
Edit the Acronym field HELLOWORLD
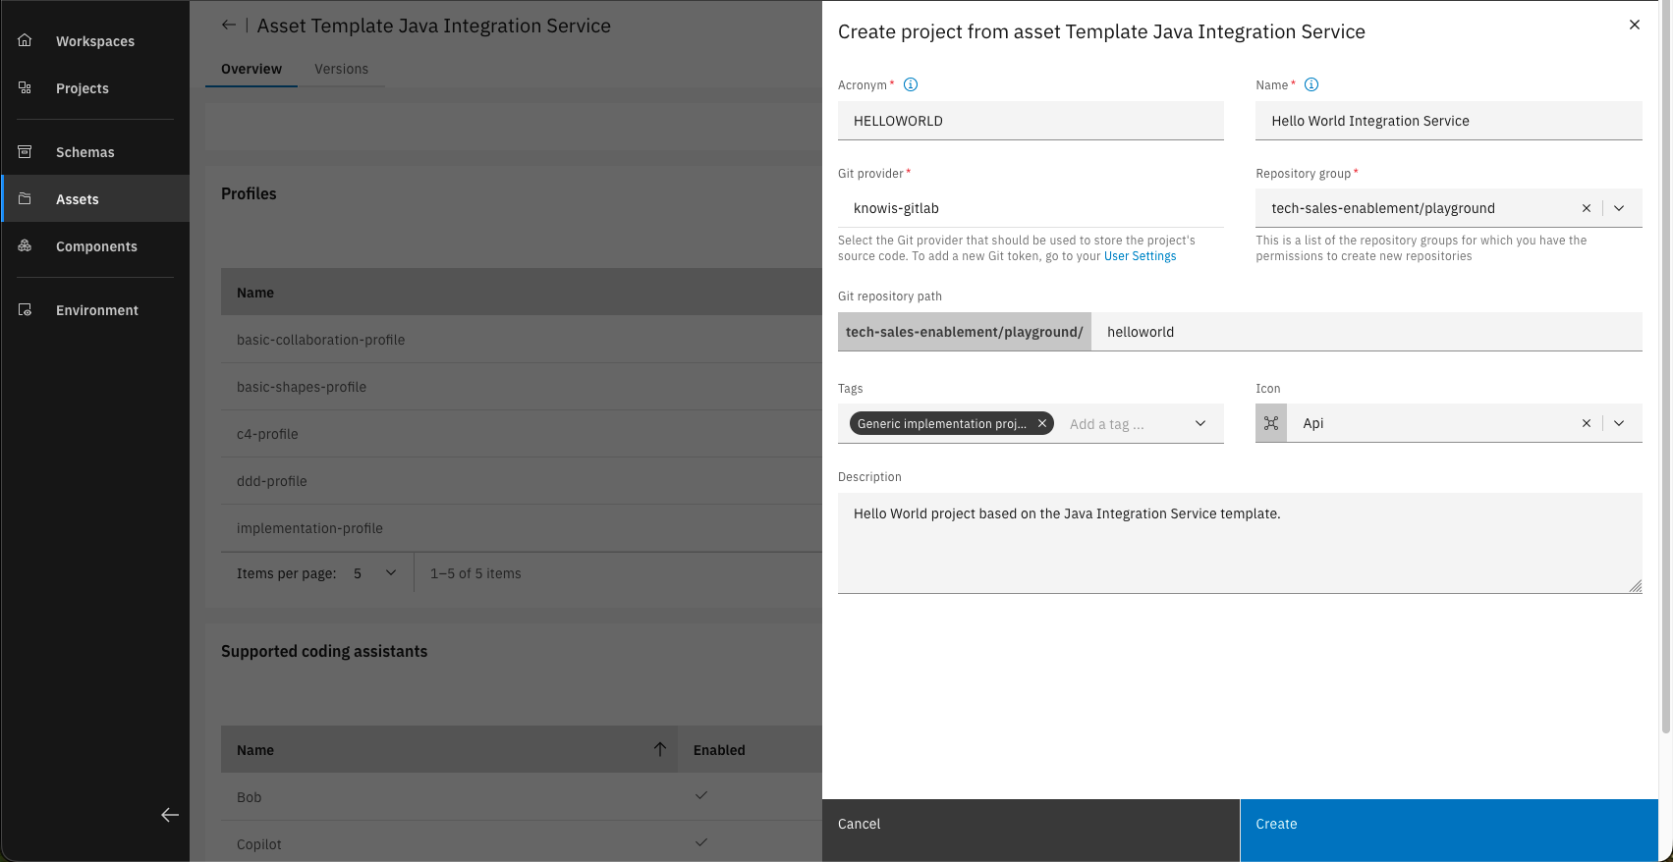pos(1031,121)
